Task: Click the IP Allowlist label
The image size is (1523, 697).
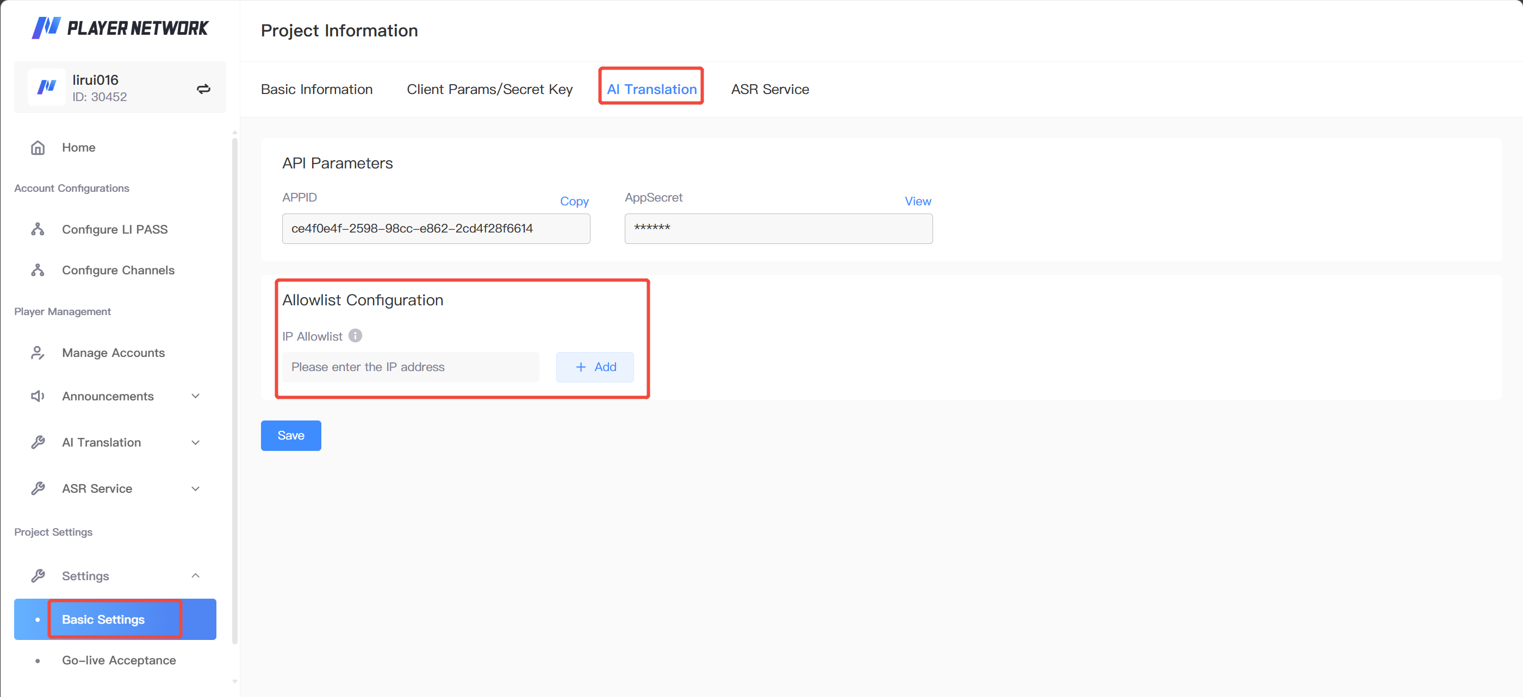Action: 312,336
